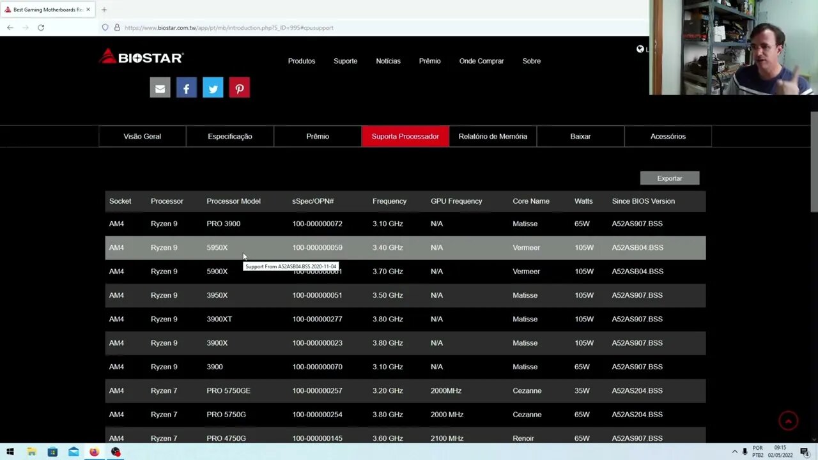Switch to the Baixar tab
Screen dimensions: 818x460
580,136
